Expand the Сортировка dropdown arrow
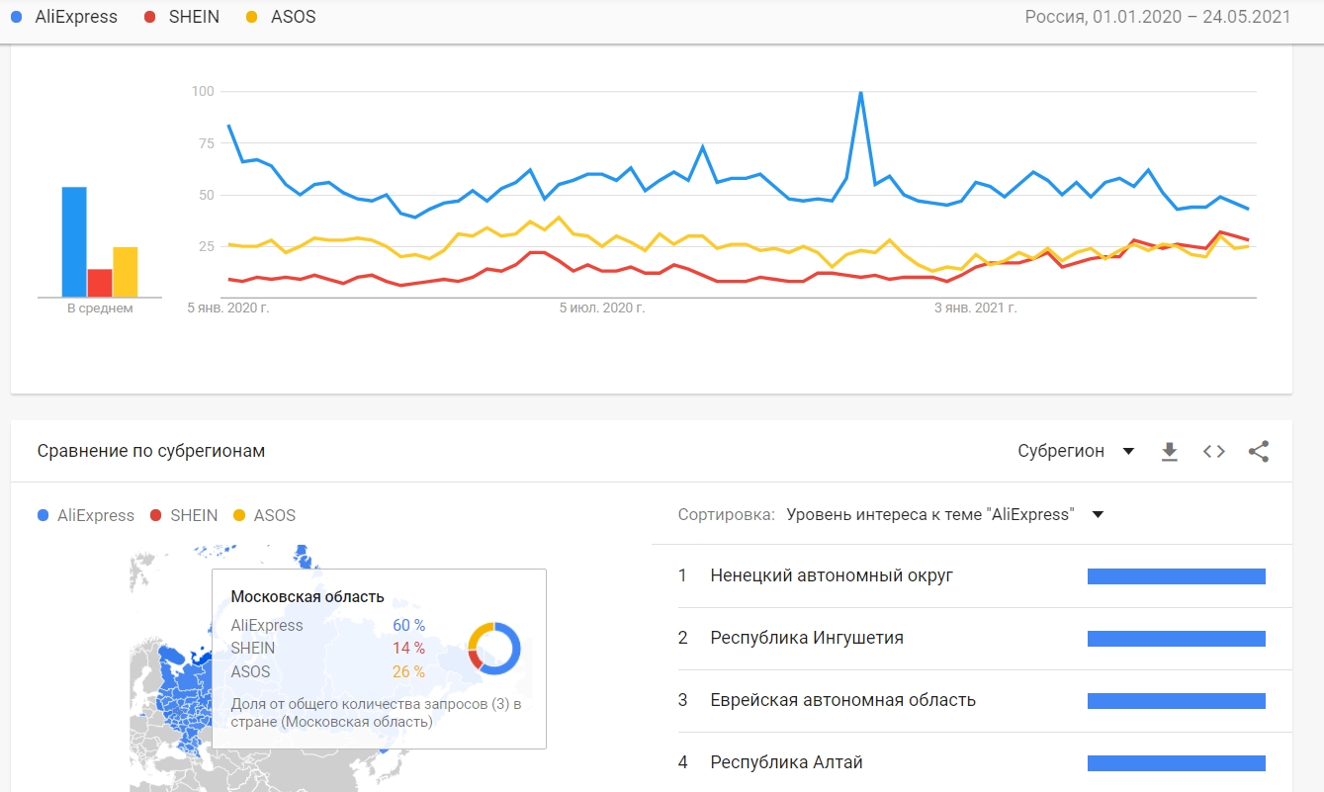Viewport: 1324px width, 792px height. coord(1097,514)
